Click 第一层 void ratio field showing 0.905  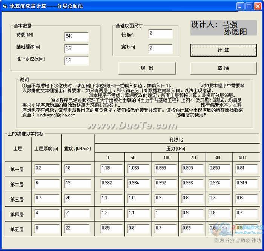pyautogui.click(x=193, y=169)
